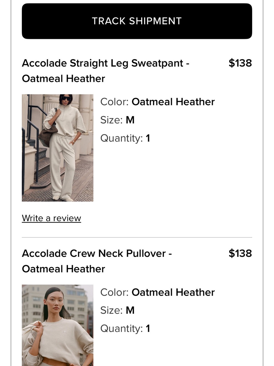
Task: Click the sweatpant Size: M label
Action: [x=117, y=120]
